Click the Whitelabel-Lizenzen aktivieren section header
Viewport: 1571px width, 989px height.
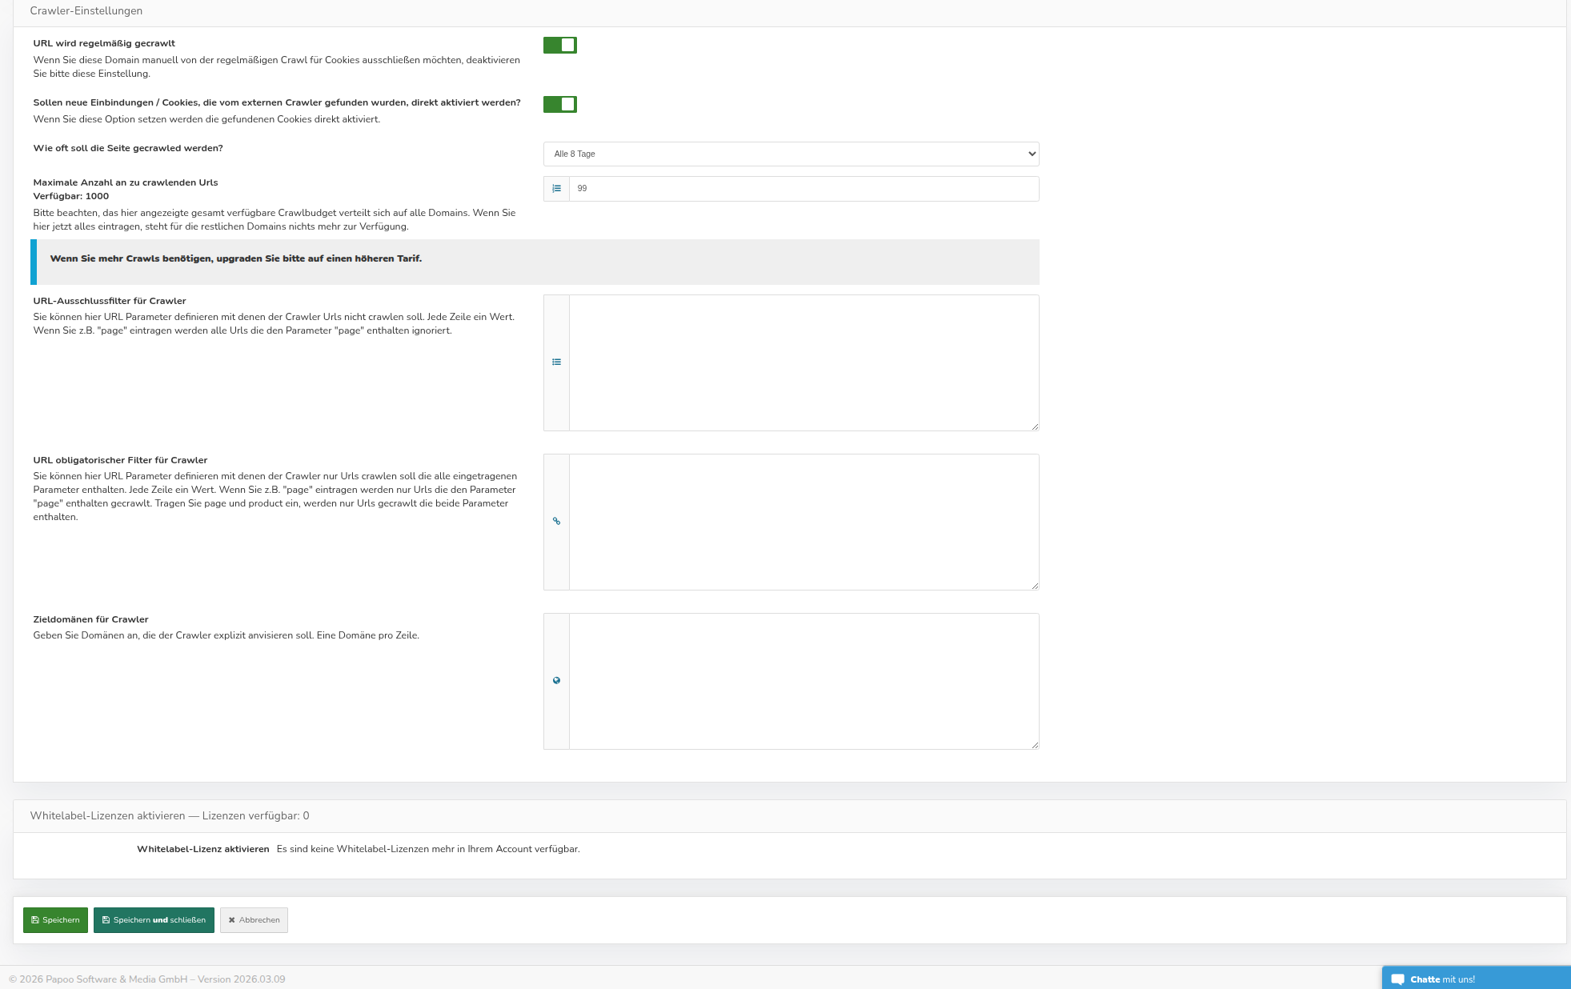(x=169, y=815)
